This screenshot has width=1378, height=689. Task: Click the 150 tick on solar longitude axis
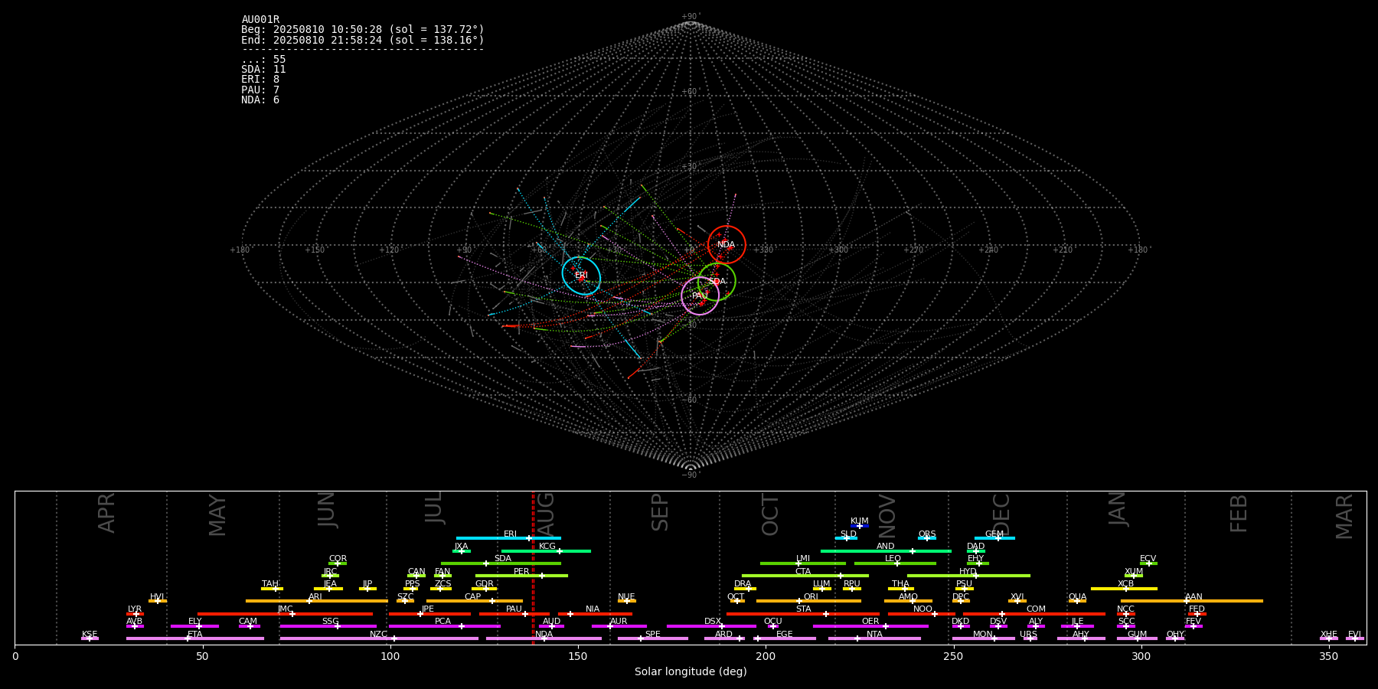[578, 656]
